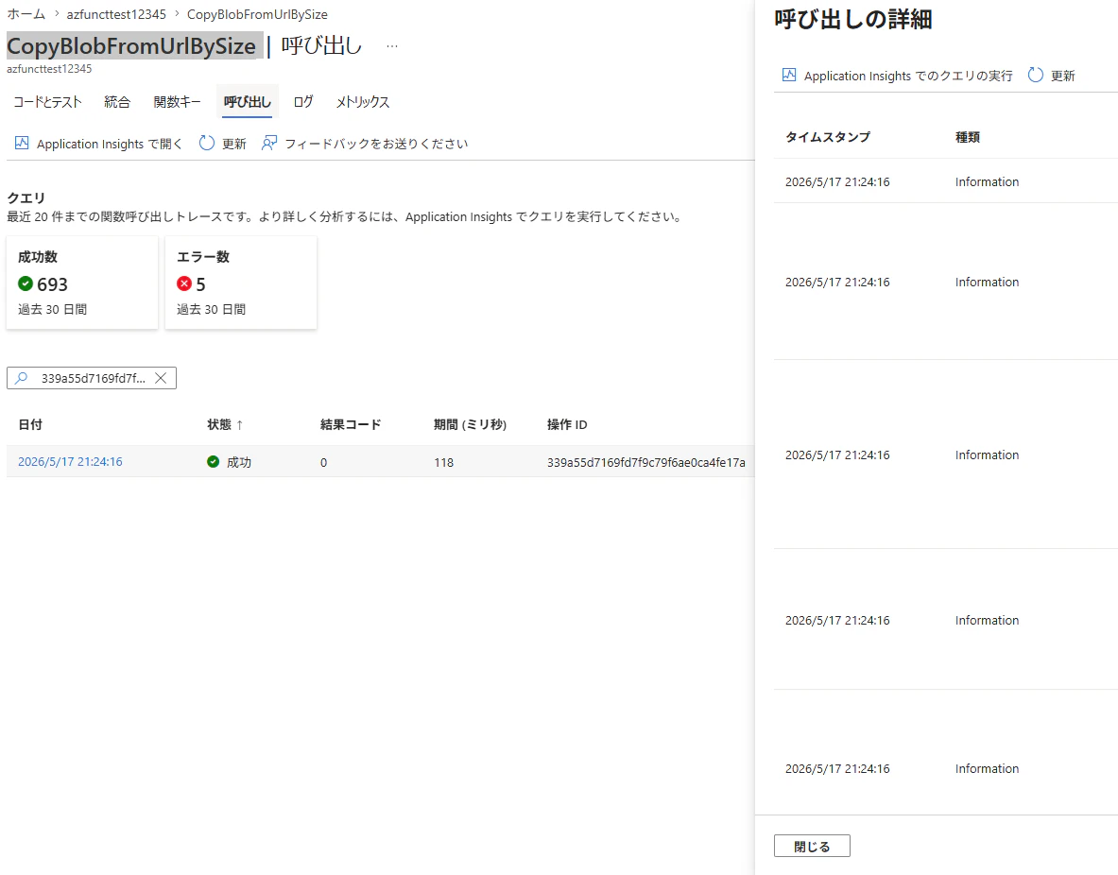The image size is (1118, 875).
Task: Click green status icon in 成功 row
Action: pos(214,462)
